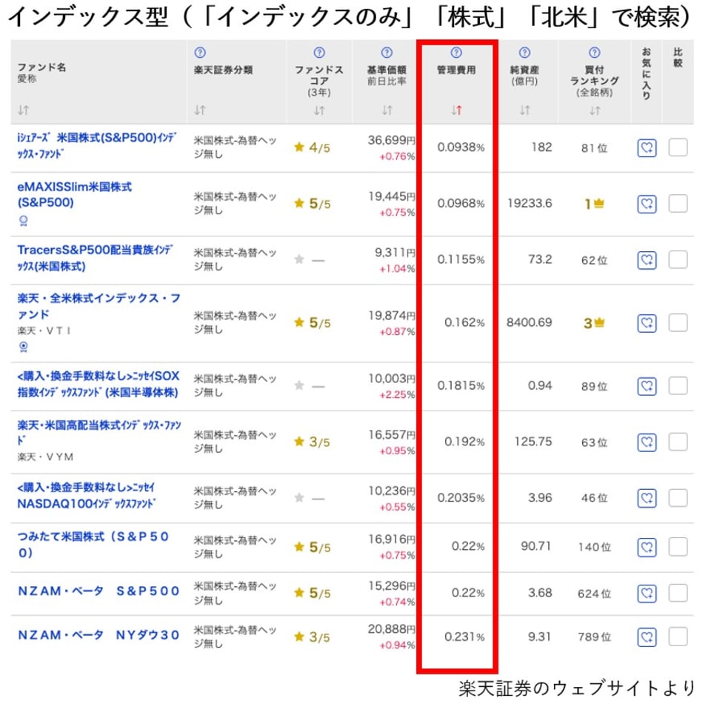This screenshot has width=711, height=704.
Task: Check compare box for 楽天・全米株式
Action: (678, 322)
